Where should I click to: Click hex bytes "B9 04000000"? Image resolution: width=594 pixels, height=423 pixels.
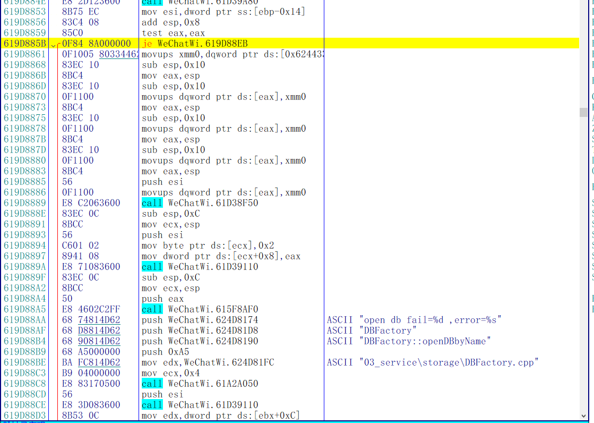(91, 373)
